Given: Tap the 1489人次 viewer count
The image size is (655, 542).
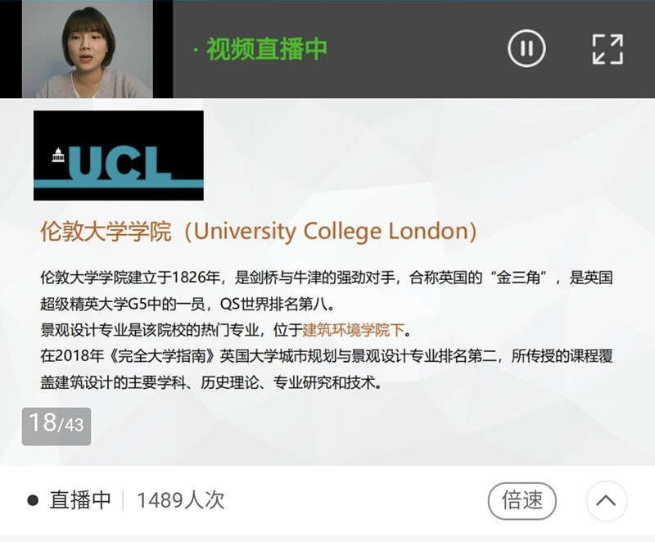Looking at the screenshot, I should [x=180, y=500].
